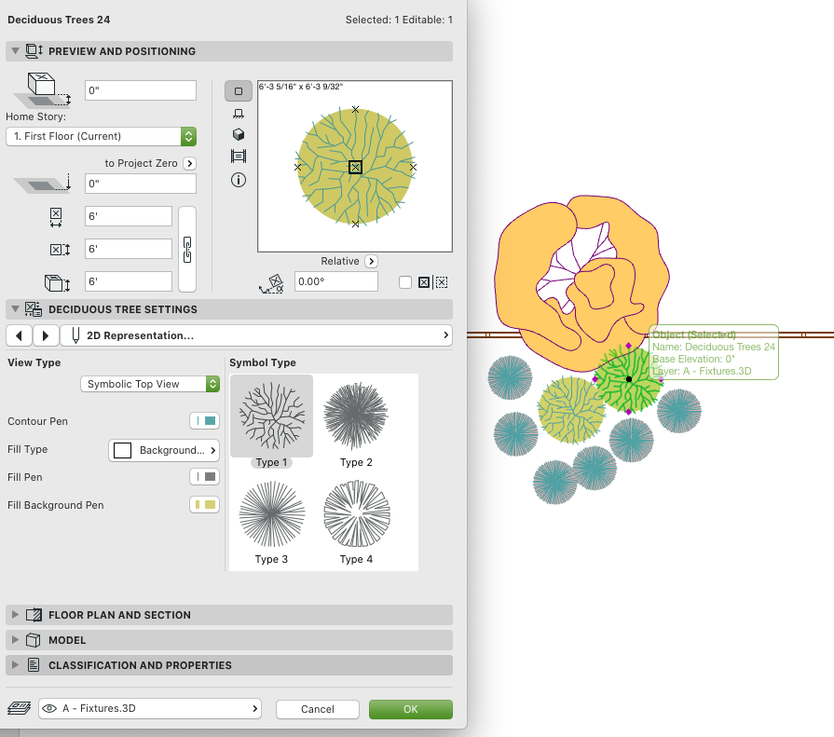Image resolution: width=834 pixels, height=737 pixels.
Task: Select top hotspot in preview
Action: [x=355, y=109]
